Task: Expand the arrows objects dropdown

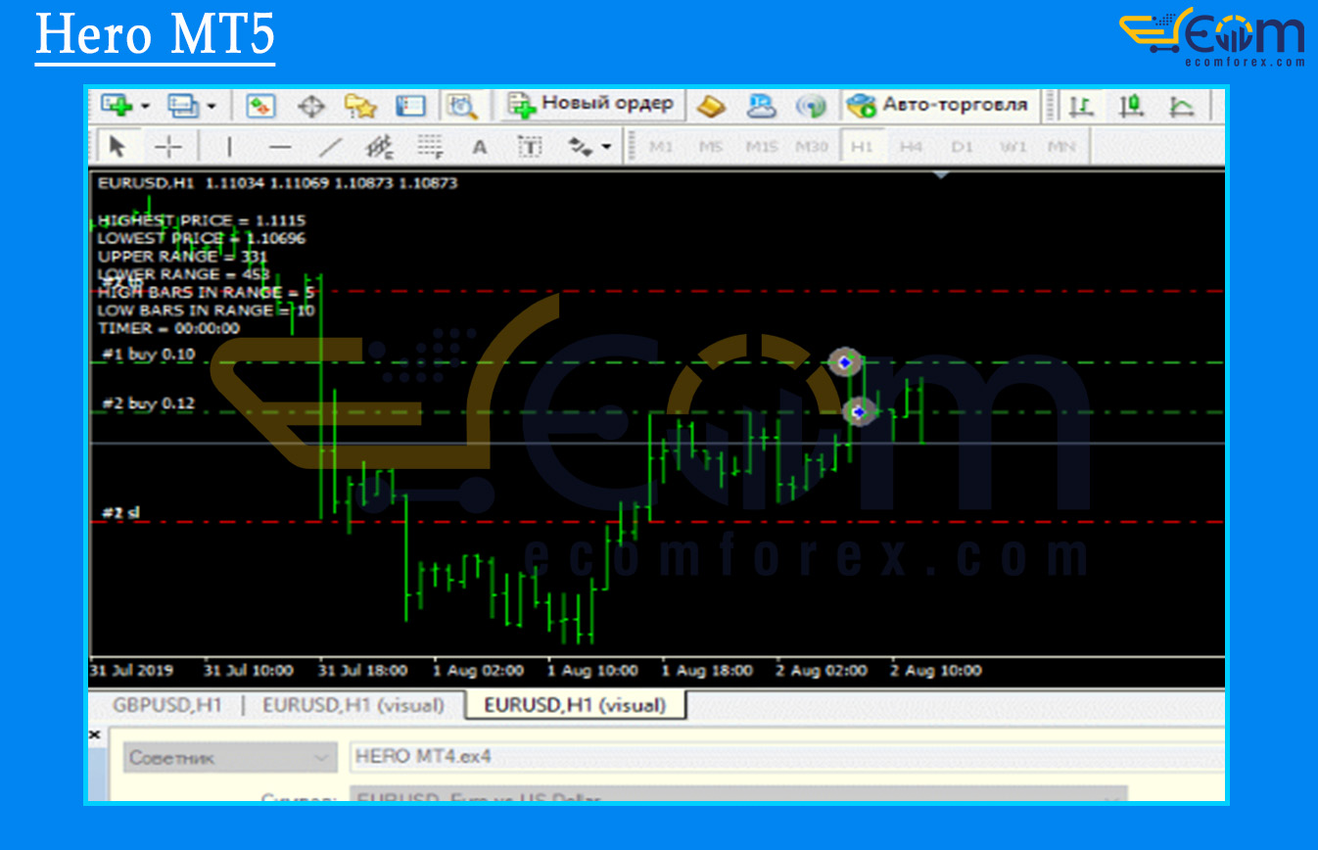Action: (606, 148)
